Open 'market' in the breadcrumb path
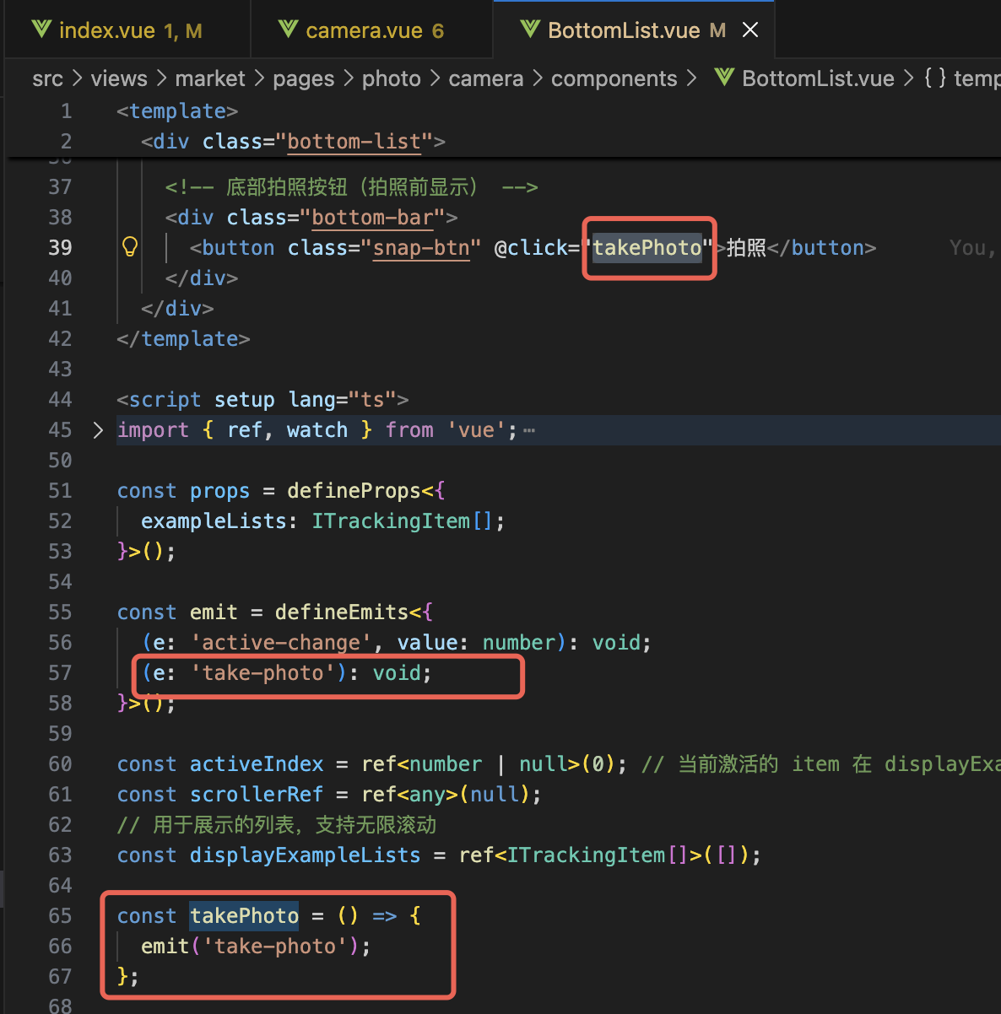The image size is (1001, 1014). [x=210, y=78]
